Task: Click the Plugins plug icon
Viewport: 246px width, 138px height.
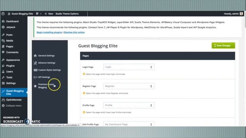Action: (3, 66)
